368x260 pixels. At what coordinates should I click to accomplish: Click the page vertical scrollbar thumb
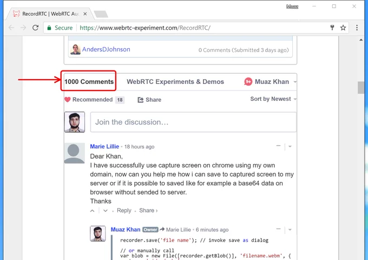(x=361, y=88)
